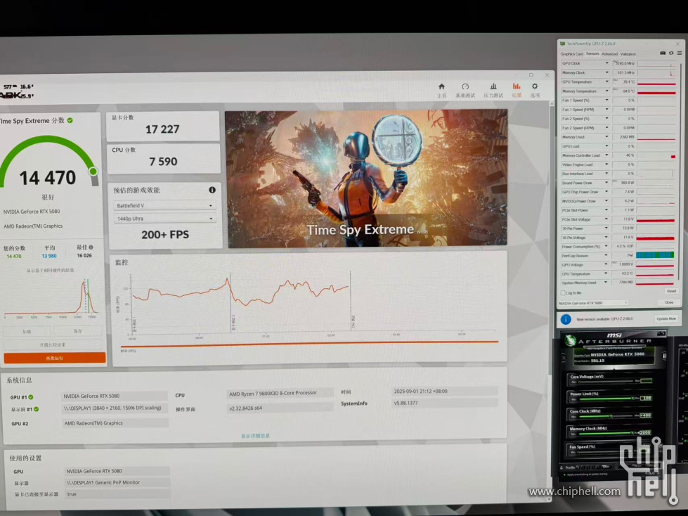Click the frame rate monitoring graph
688x516 pixels.
point(309,307)
